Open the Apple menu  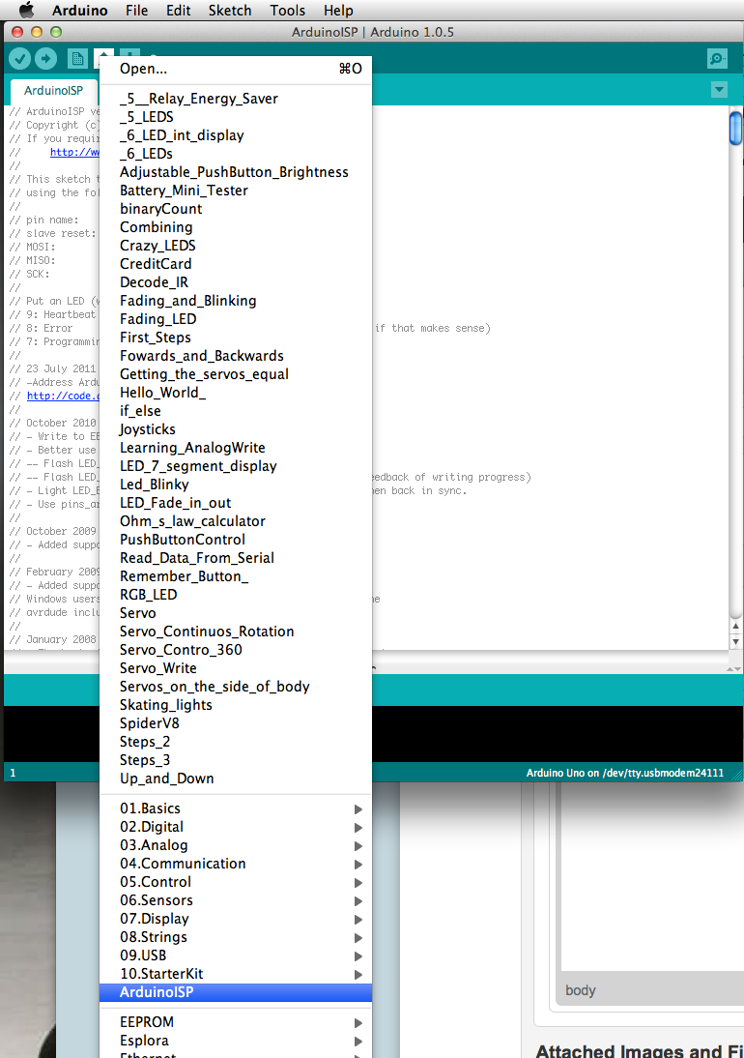(26, 10)
